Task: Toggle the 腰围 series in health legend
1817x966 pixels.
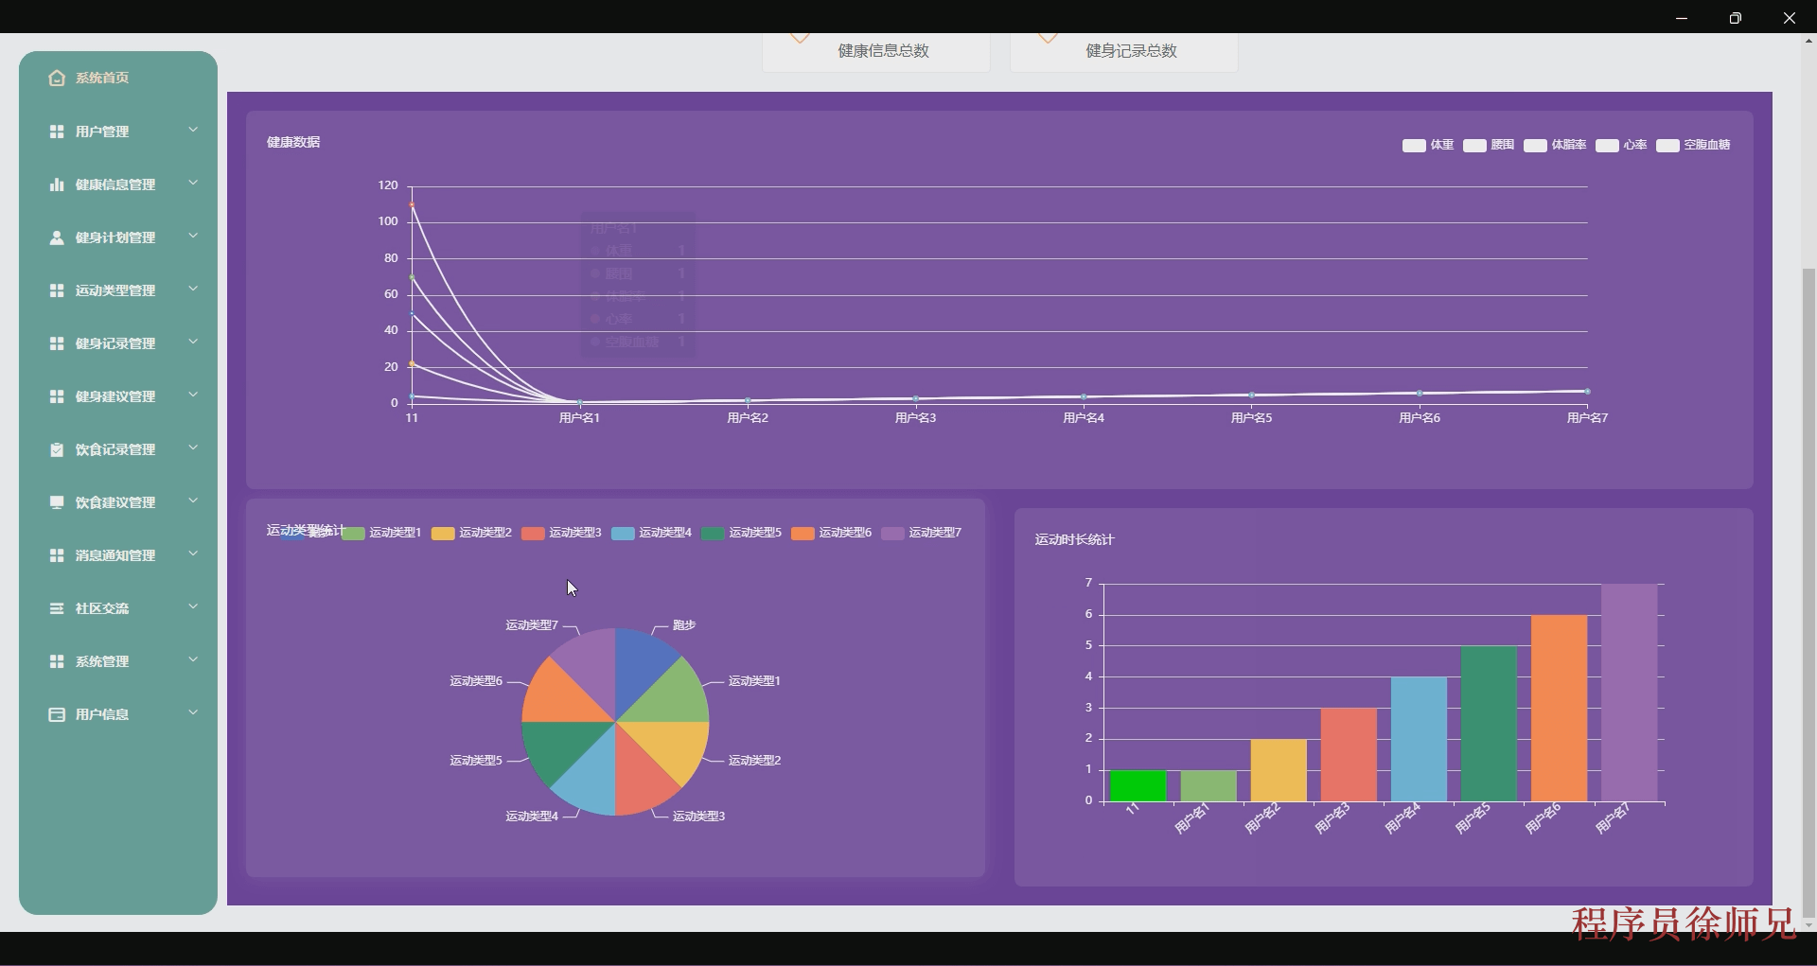Action: [1489, 145]
